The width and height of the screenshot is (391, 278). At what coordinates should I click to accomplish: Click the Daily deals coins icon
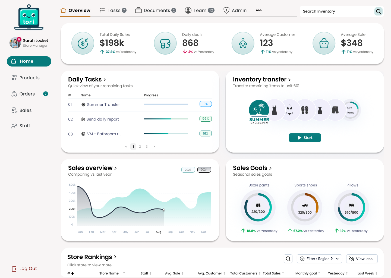click(165, 43)
